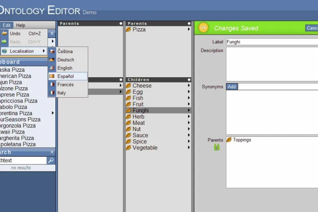
Task: Open the Help menu
Action: coord(20,25)
